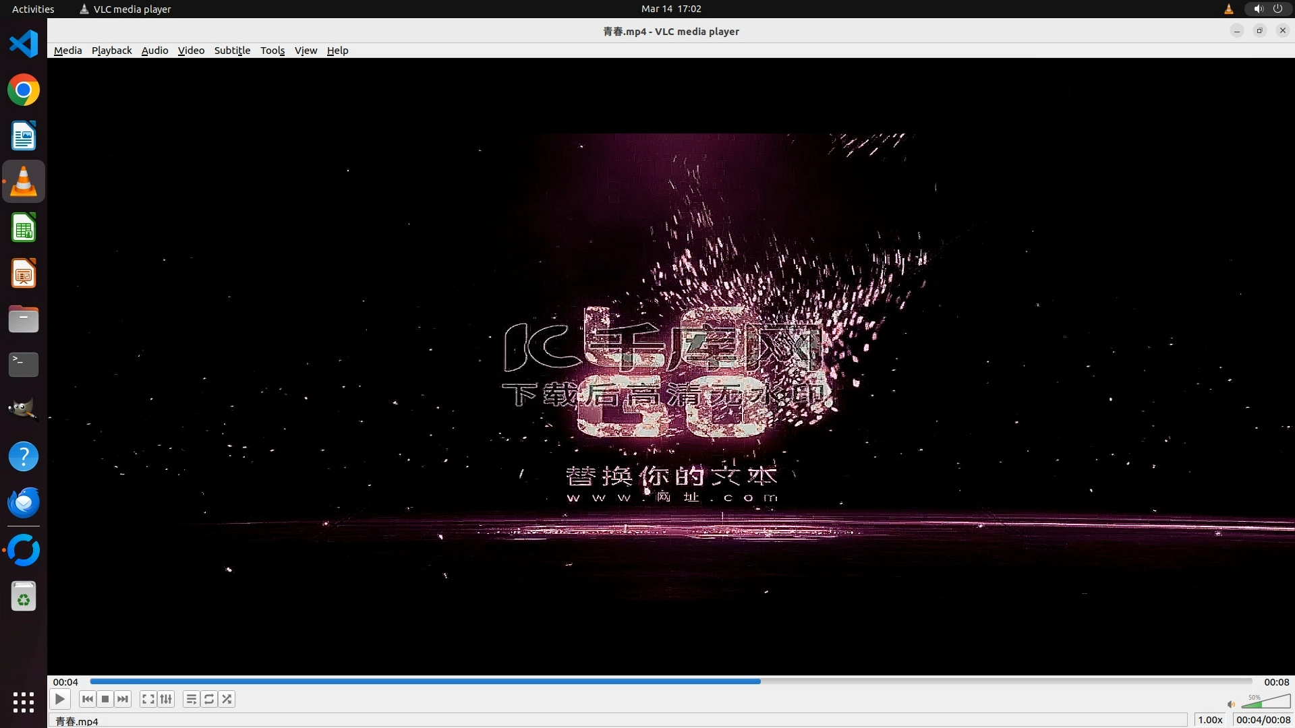Enable random shuffle playback
Image resolution: width=1295 pixels, height=728 pixels.
click(227, 699)
